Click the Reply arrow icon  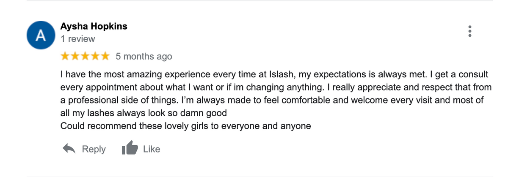(69, 149)
